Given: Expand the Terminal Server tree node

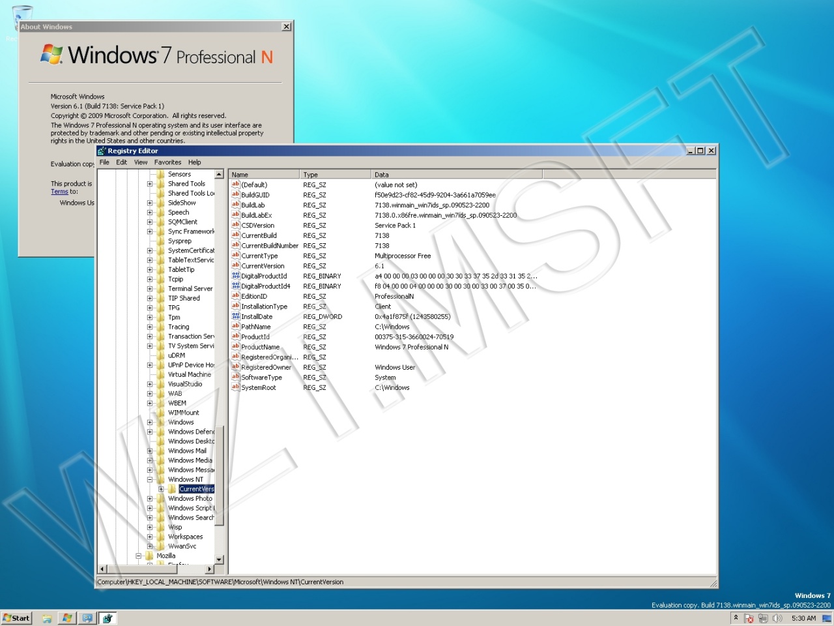Looking at the screenshot, I should point(150,288).
